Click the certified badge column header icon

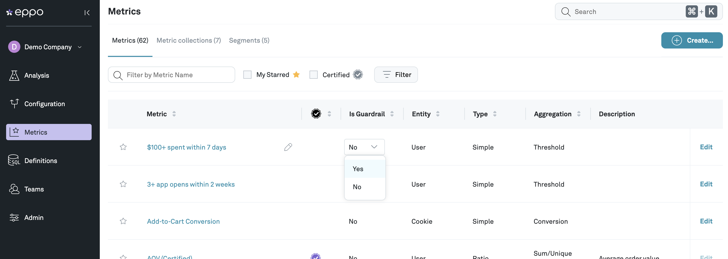coord(316,114)
